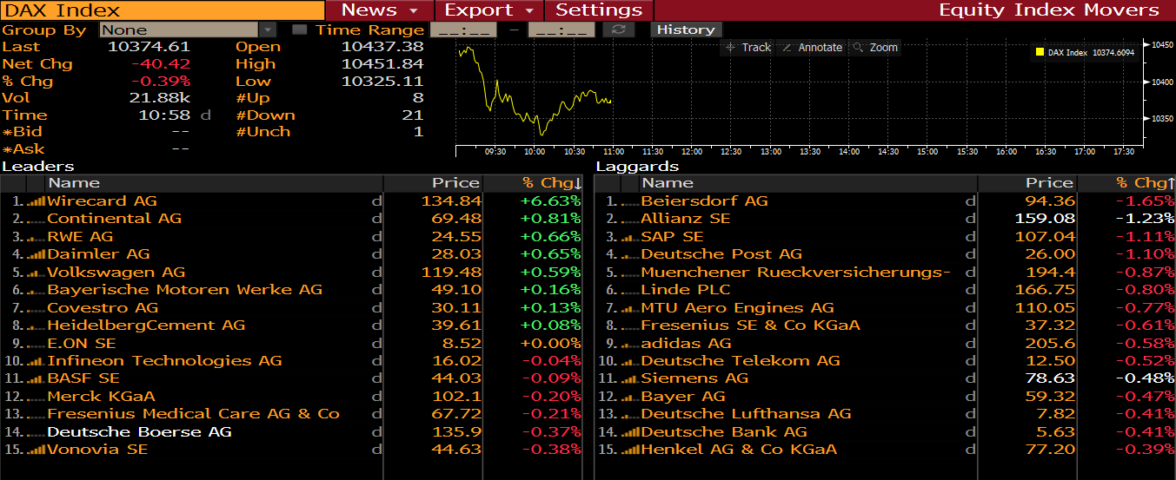The width and height of the screenshot is (1176, 480).
Task: Click the Last price value 10374.61
Action: (149, 47)
